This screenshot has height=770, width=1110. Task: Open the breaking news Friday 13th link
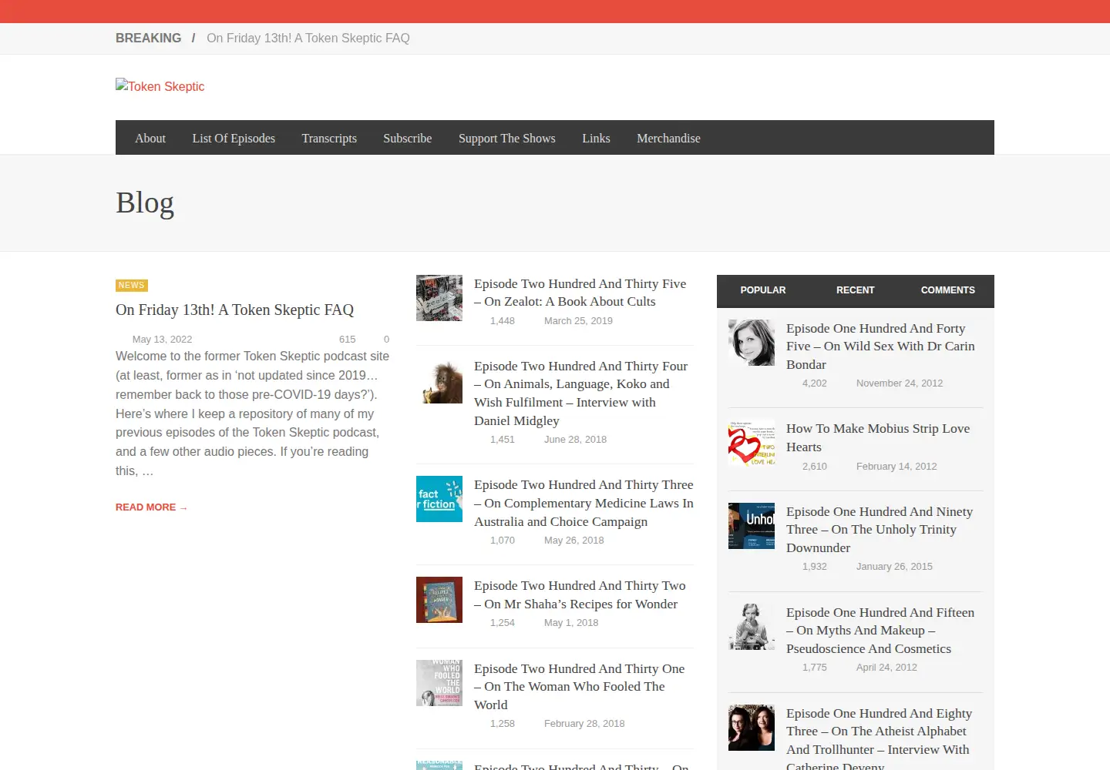[x=308, y=38]
